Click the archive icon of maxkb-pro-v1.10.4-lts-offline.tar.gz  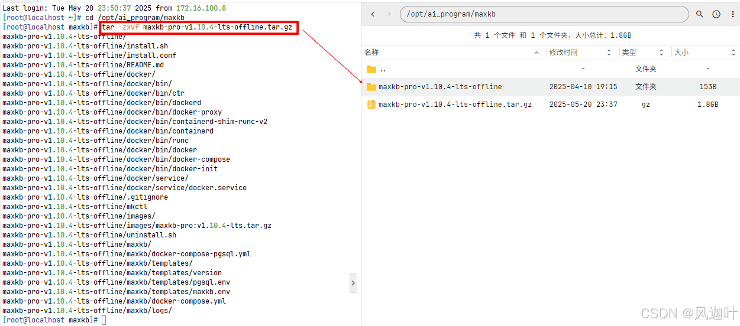371,105
